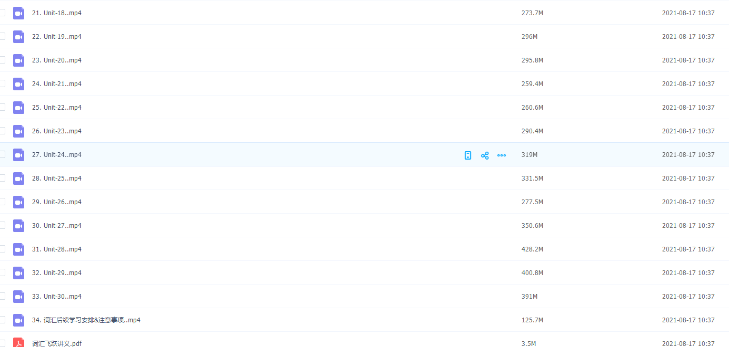
Task: Click the send-to-device icon for Unit-24
Action: click(x=468, y=155)
